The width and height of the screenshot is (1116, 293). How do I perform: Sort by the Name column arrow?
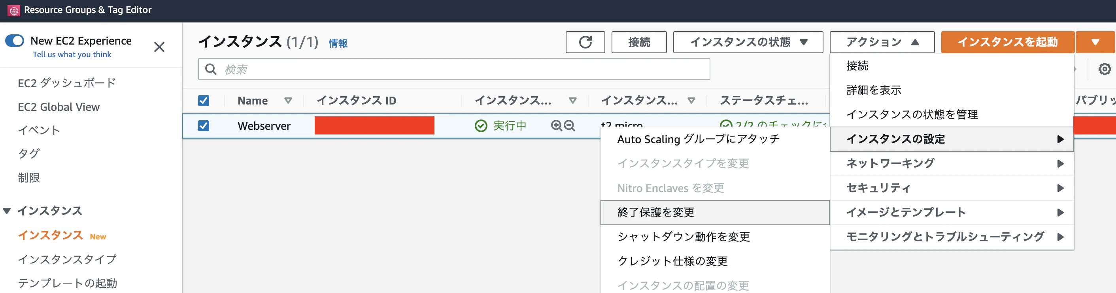click(288, 101)
